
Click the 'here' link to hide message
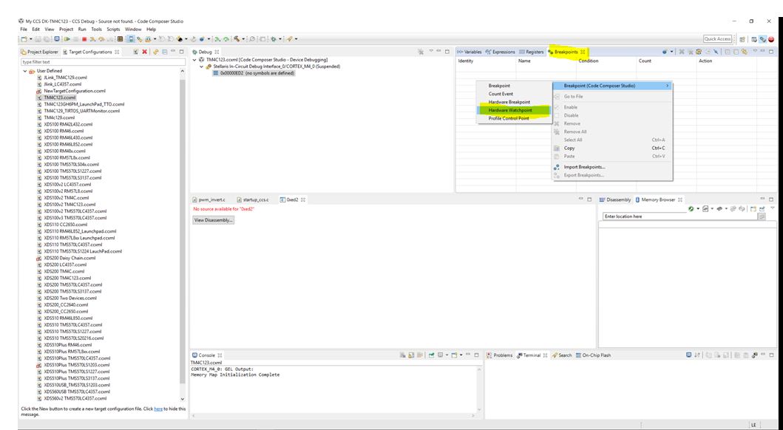click(158, 409)
